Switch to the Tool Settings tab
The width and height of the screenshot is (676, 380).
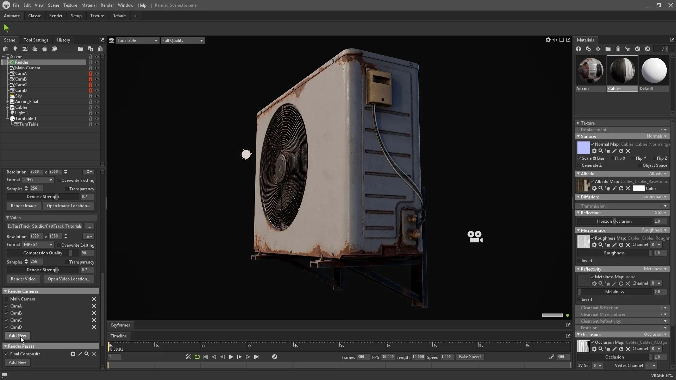click(36, 40)
